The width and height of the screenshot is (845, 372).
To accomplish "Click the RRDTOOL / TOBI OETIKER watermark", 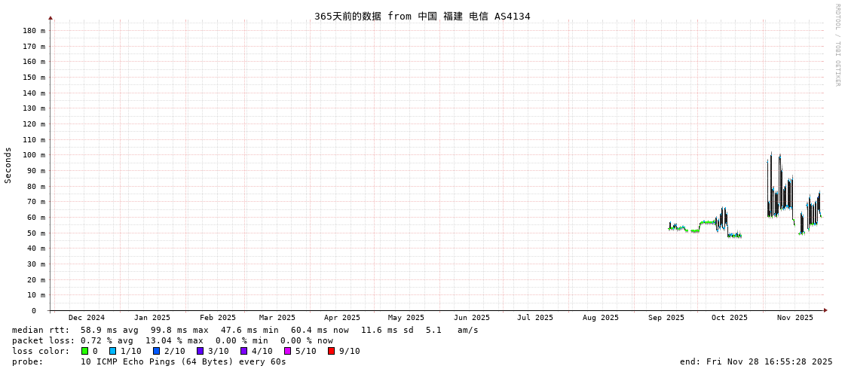I will (x=837, y=45).
